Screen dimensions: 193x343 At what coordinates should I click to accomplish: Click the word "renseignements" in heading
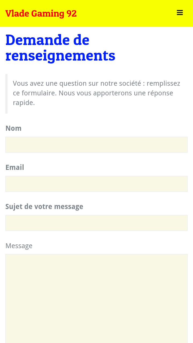[60, 55]
